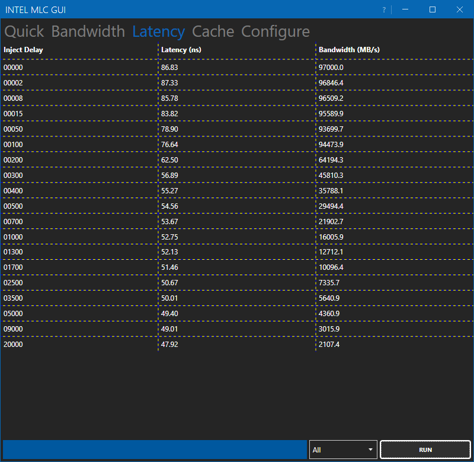Select inject delay cell 00500
Image resolution: width=474 pixels, height=462 pixels.
click(13, 206)
